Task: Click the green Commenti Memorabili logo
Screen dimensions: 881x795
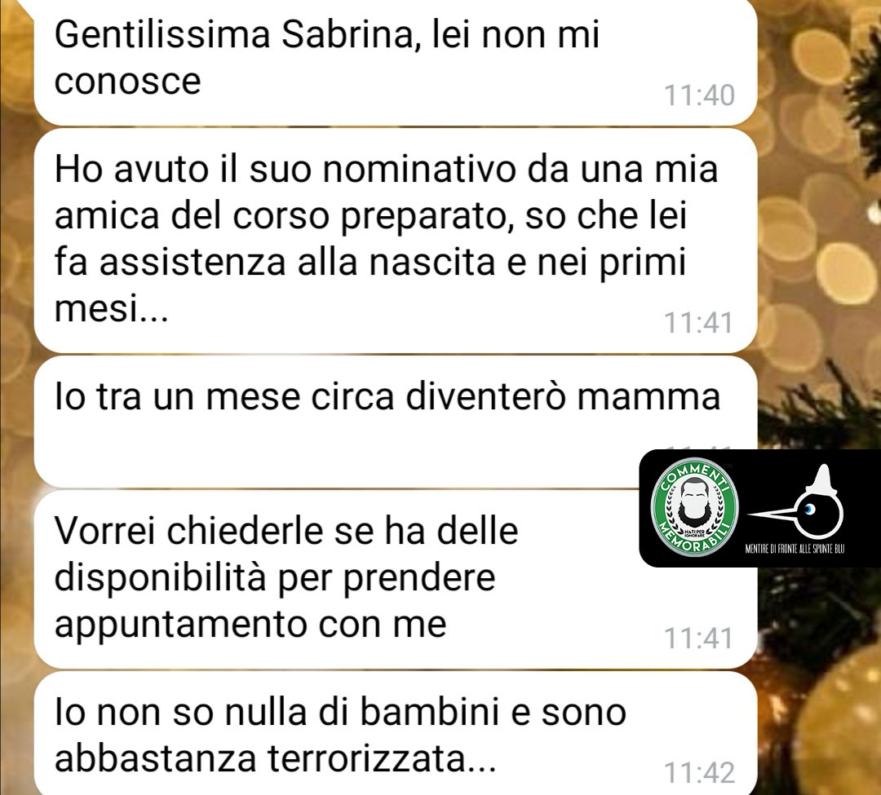Action: [x=694, y=509]
